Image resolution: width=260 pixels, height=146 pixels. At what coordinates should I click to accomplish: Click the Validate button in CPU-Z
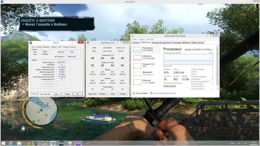(67, 94)
